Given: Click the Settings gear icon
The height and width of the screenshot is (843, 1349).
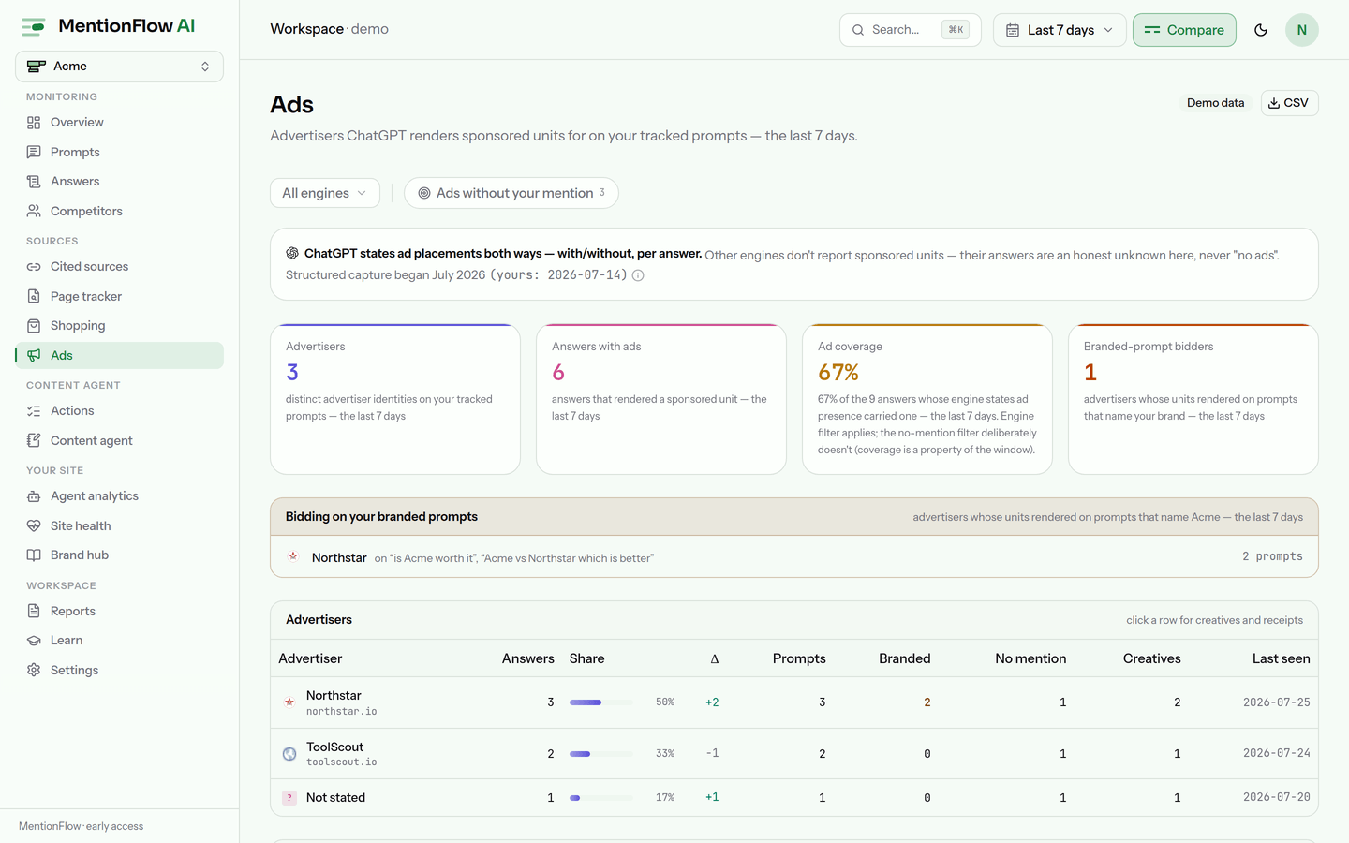Looking at the screenshot, I should pos(34,670).
